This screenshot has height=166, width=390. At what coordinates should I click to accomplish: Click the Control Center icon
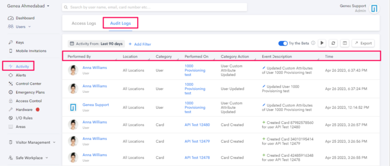coord(10,84)
